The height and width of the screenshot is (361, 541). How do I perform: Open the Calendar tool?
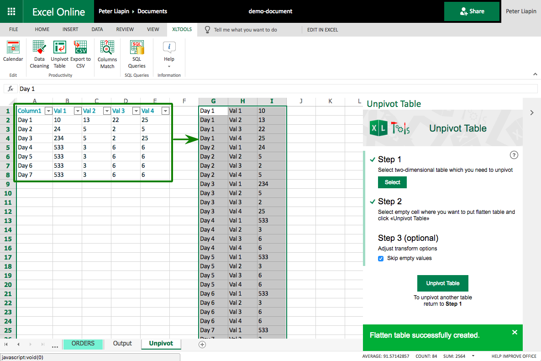pyautogui.click(x=13, y=52)
